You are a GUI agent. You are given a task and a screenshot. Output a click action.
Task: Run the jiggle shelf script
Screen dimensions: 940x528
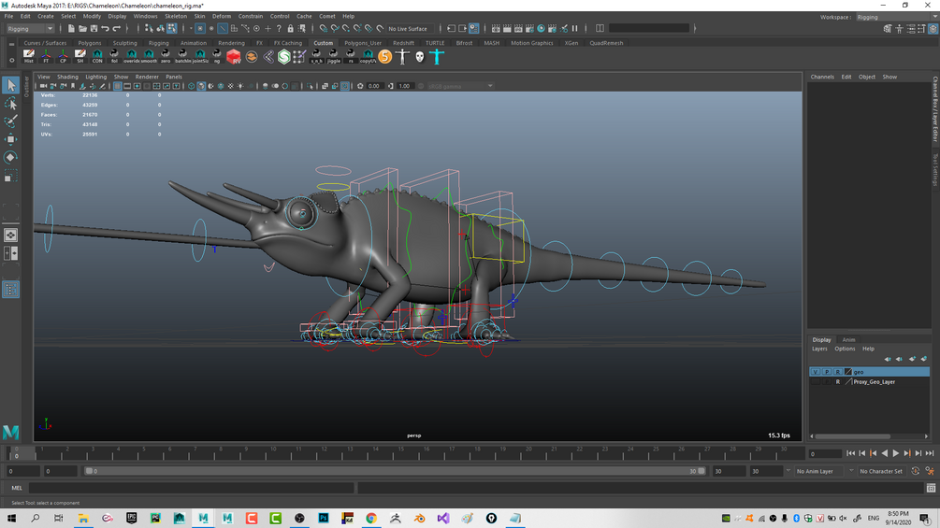(334, 57)
